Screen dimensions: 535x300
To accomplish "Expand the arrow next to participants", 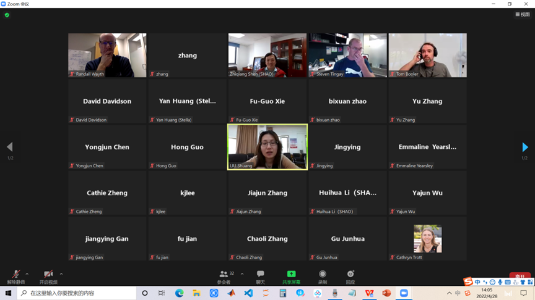I will [242, 274].
